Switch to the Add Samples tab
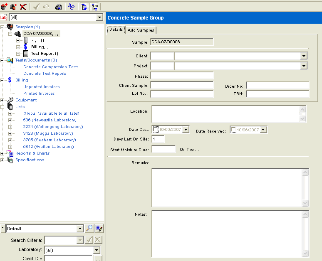Viewport: 322px width, 261px height. point(141,30)
